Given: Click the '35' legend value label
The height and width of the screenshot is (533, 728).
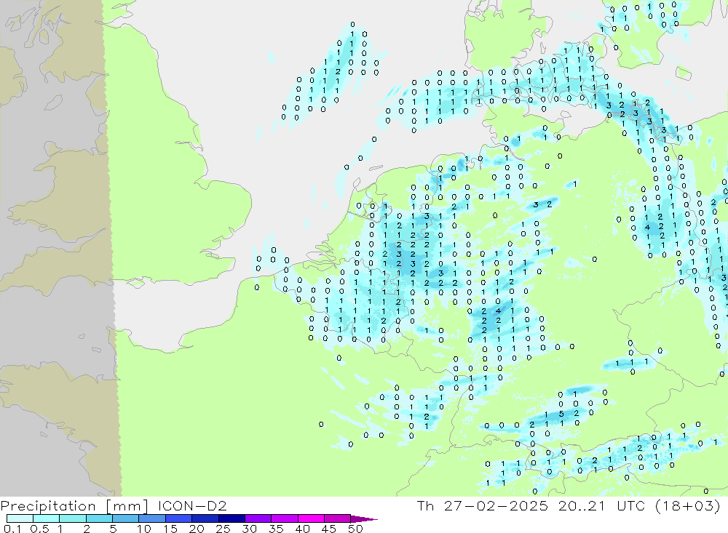Looking at the screenshot, I should (276, 529).
